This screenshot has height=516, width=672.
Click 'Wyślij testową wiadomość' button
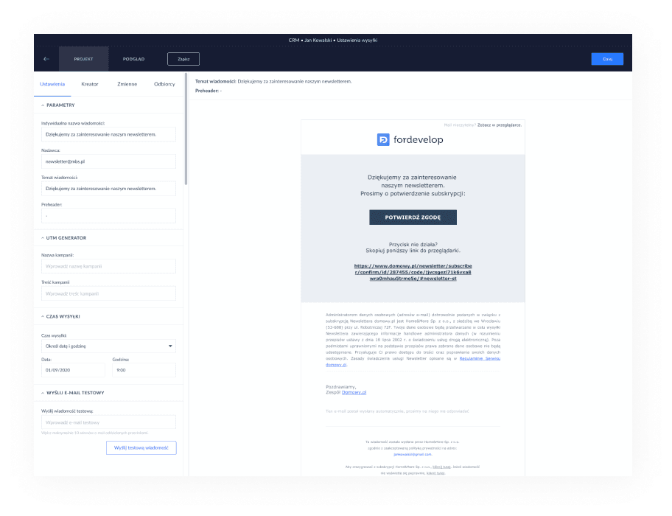pyautogui.click(x=141, y=447)
